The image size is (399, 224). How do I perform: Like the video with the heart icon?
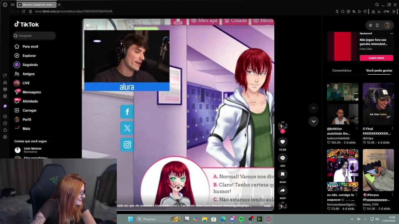(282, 142)
